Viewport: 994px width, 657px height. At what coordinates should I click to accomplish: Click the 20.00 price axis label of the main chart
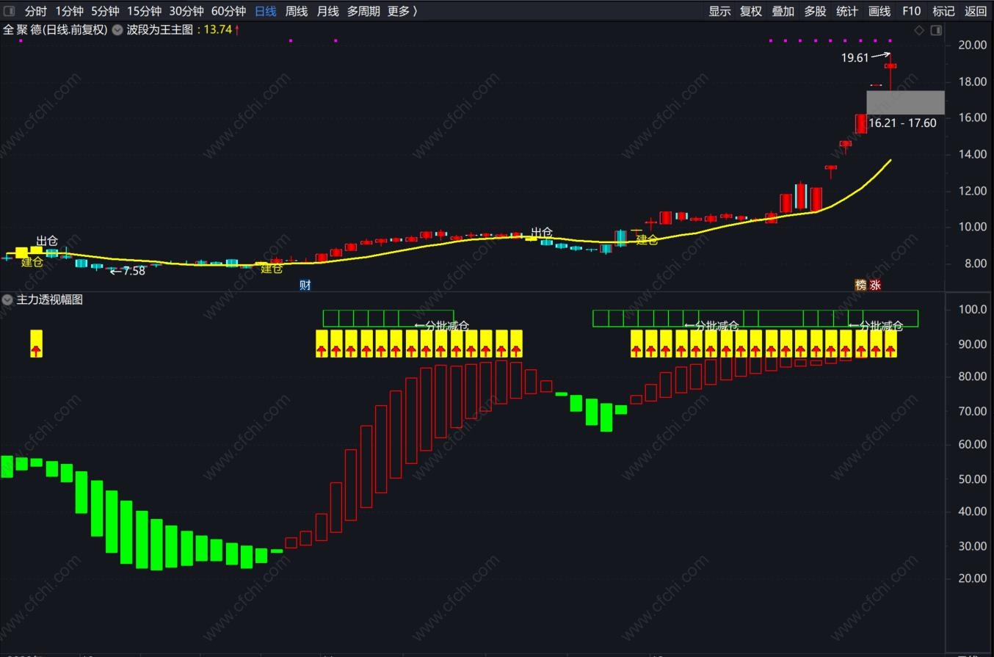click(972, 45)
